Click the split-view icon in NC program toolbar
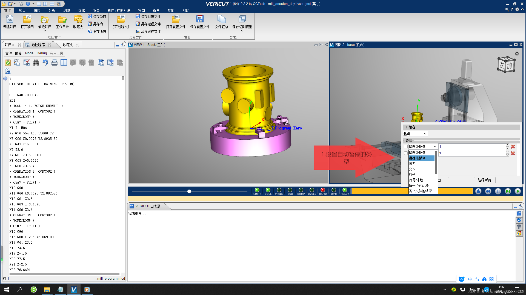The width and height of the screenshot is (526, 295). [64, 63]
